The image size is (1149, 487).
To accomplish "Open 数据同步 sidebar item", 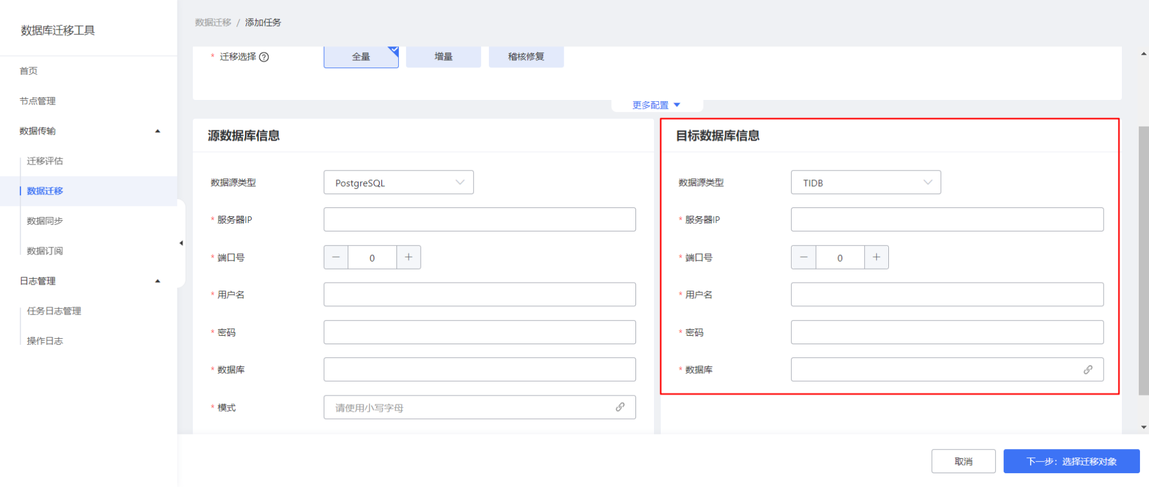I will click(45, 221).
